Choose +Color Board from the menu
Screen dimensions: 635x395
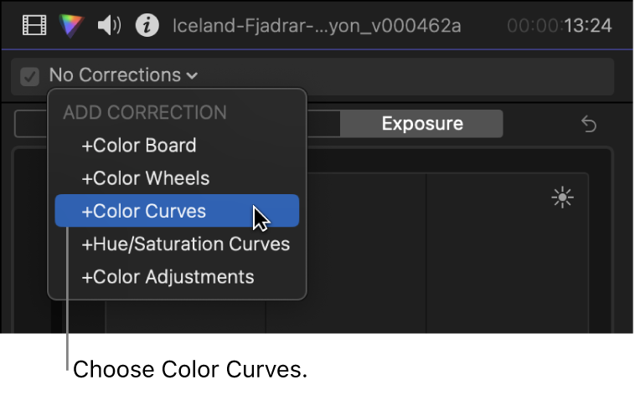pos(139,146)
